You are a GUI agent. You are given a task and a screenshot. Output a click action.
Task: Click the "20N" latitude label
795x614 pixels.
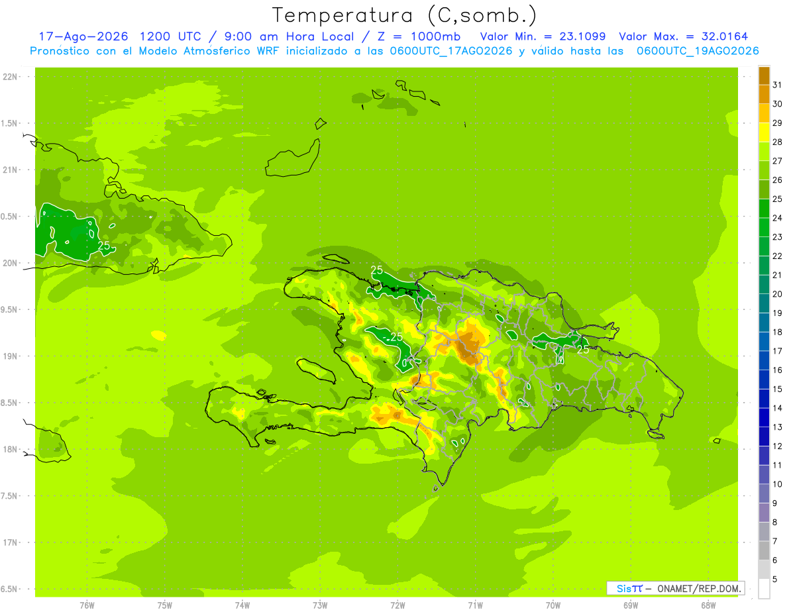[x=9, y=264]
